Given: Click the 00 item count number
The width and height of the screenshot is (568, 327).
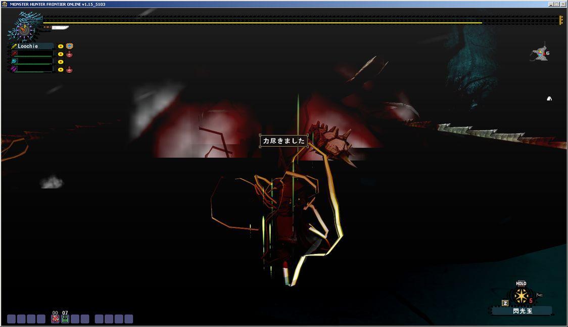Looking at the screenshot, I should (55, 312).
